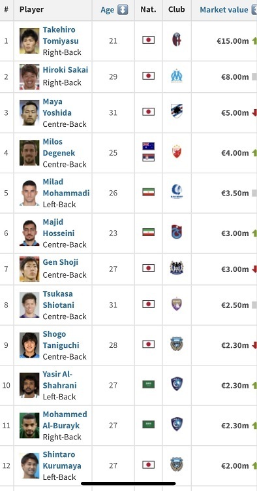Click the Trabzonspor crest in Hosseini's row
Screen dimensions: 257x491
[x=177, y=232]
